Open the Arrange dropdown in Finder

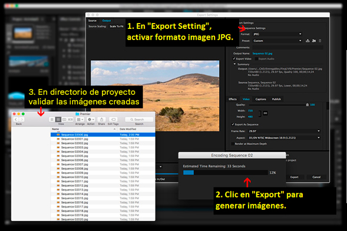(x=80, y=120)
